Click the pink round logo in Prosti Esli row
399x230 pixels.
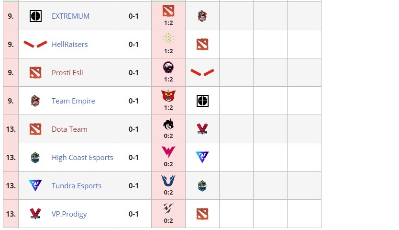click(168, 68)
